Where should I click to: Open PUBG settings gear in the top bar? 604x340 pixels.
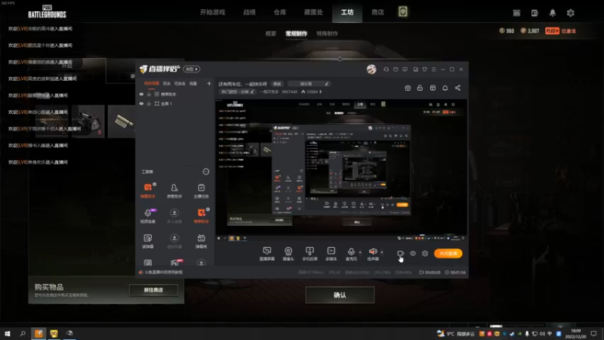coord(571,13)
